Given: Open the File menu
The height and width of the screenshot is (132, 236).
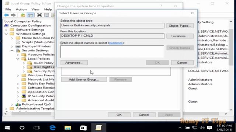Looking at the screenshot, I should point(8,10).
